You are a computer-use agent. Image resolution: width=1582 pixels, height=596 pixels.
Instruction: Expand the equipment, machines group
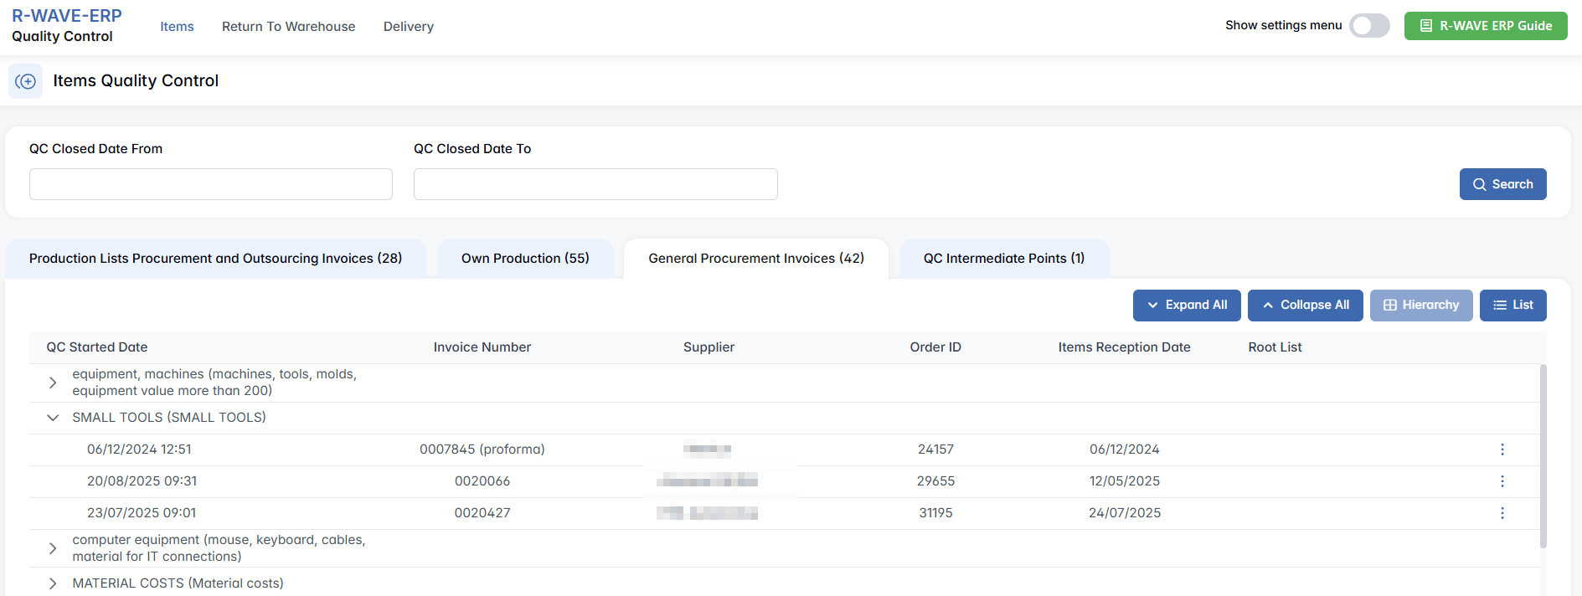click(53, 383)
